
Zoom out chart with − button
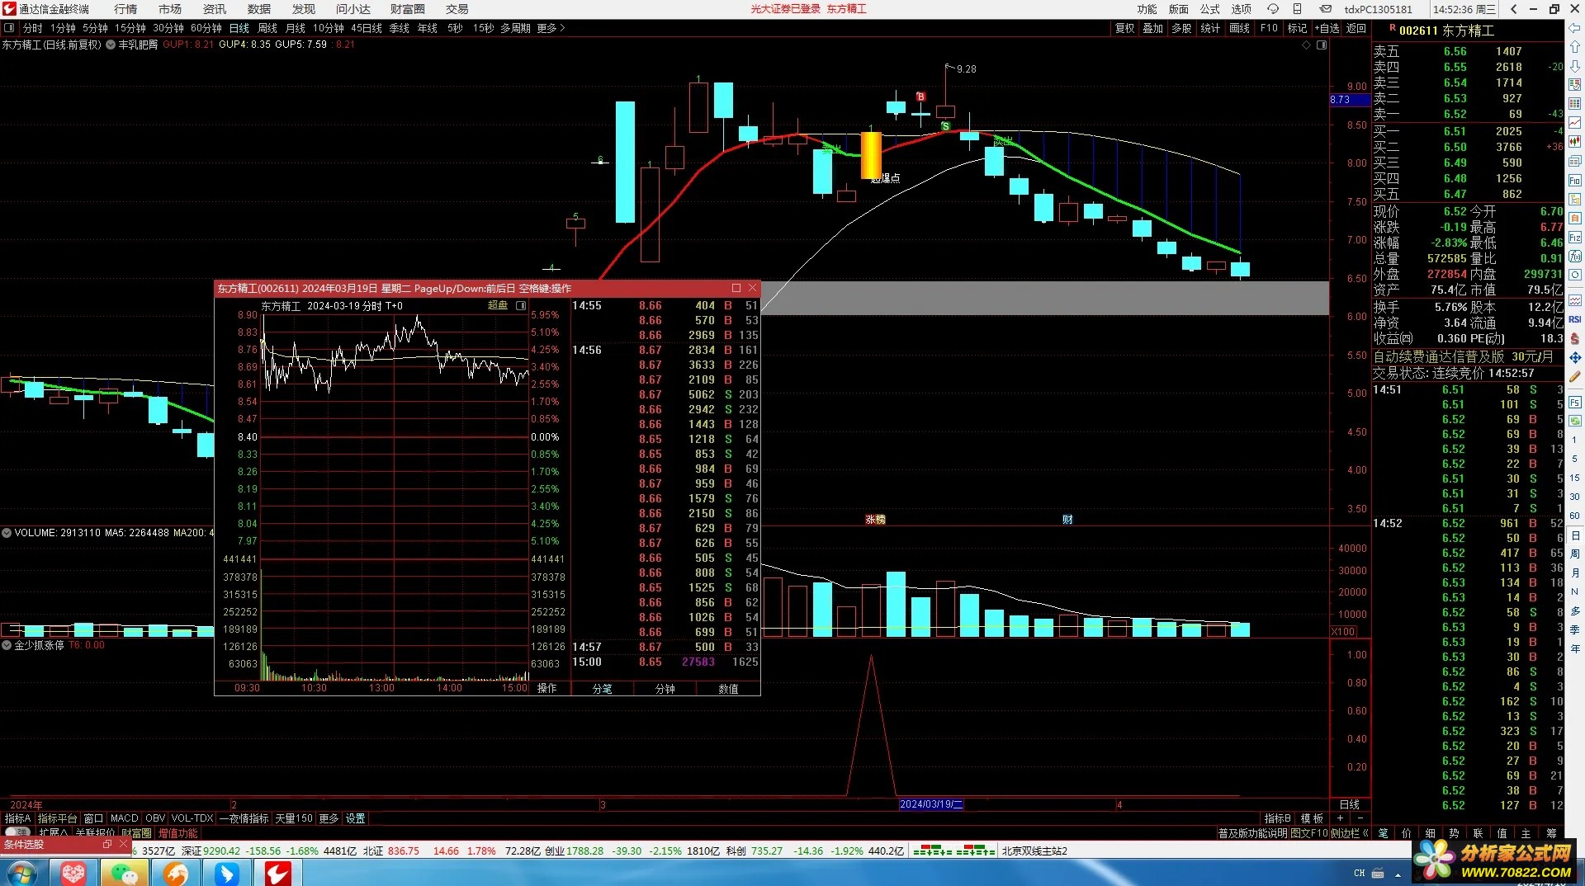[x=1360, y=818]
